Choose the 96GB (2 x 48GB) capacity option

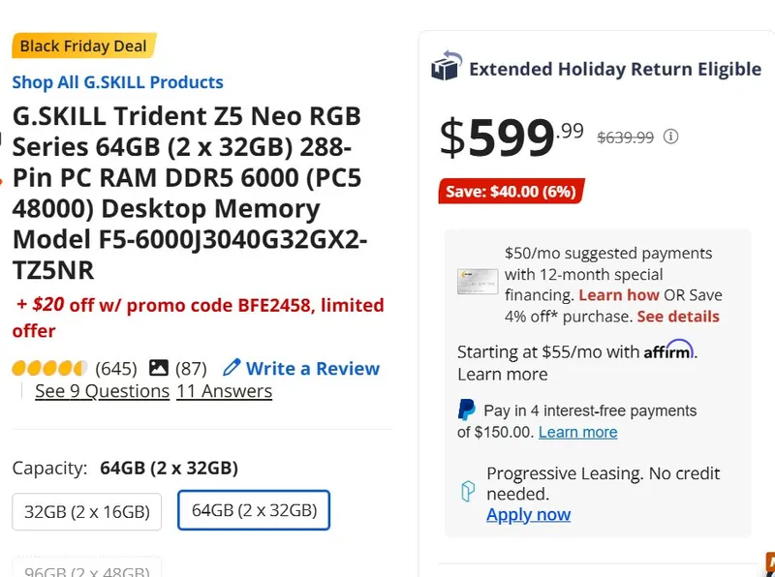click(x=87, y=569)
